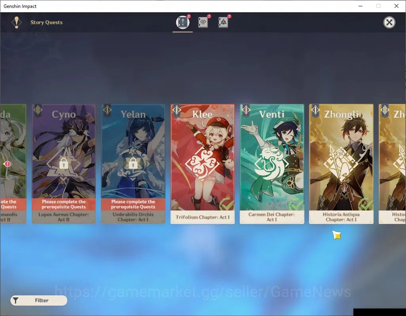This screenshot has height=316, width=406.
Task: Click the completed checkmark on Klee's card
Action: [227, 204]
